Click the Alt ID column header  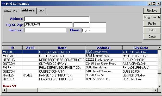point(30,48)
